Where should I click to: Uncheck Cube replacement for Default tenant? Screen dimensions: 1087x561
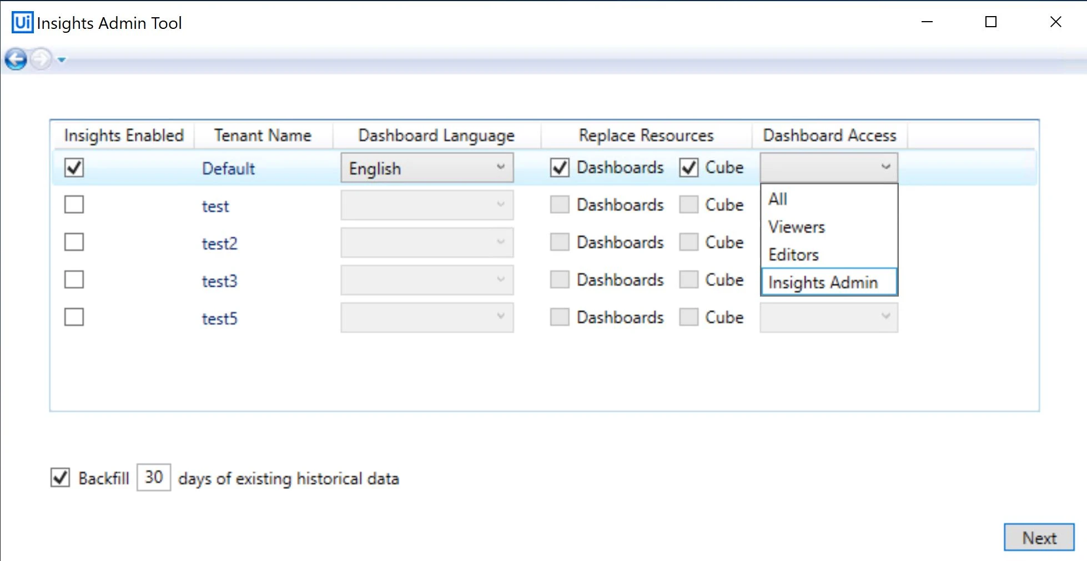689,167
